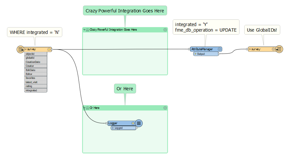The width and height of the screenshot is (289, 161).
Task: Click the Or Here bookmark title text
Action: pyautogui.click(x=94, y=108)
